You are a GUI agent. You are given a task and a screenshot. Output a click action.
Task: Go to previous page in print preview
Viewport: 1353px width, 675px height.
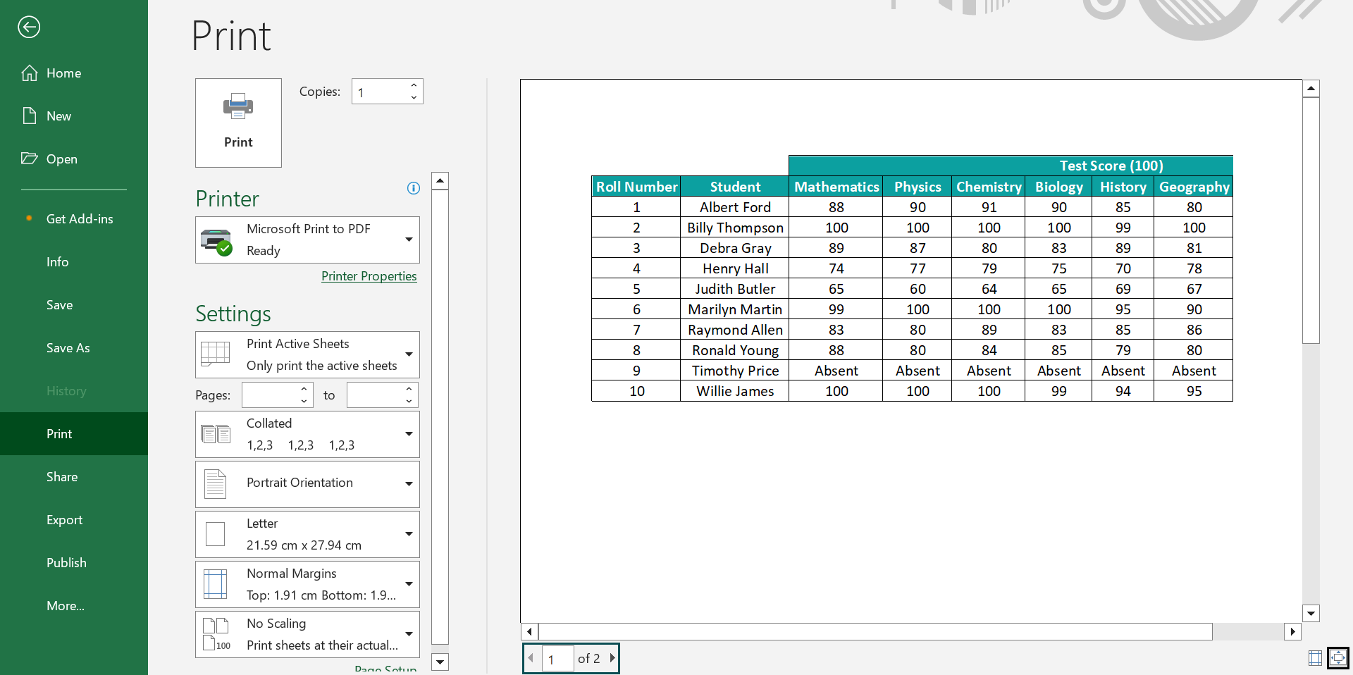(531, 658)
